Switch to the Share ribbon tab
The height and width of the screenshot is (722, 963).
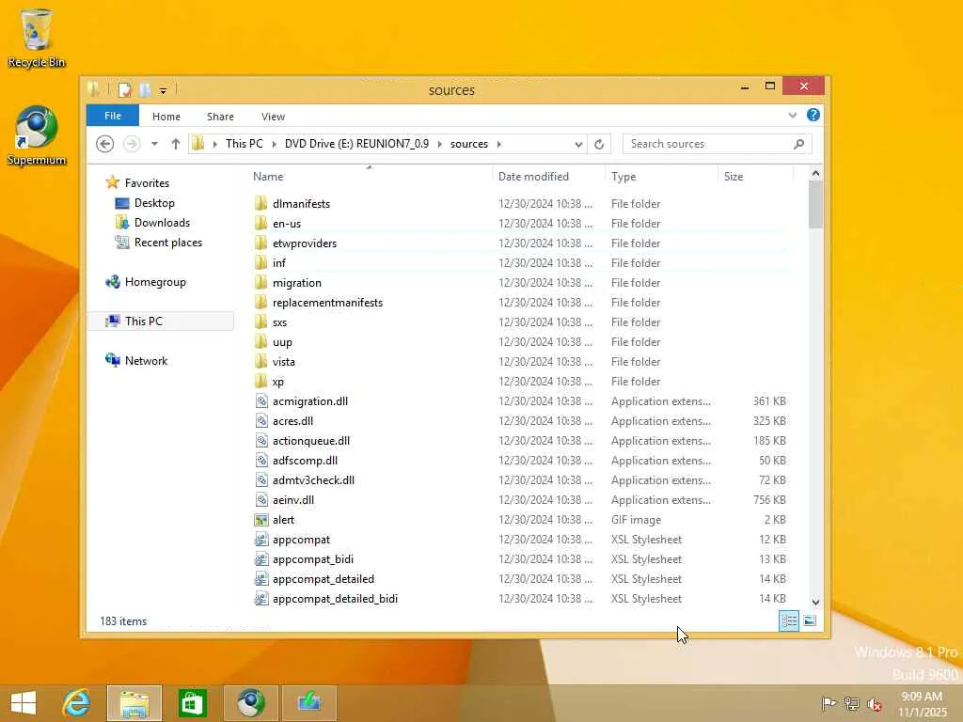pos(220,117)
